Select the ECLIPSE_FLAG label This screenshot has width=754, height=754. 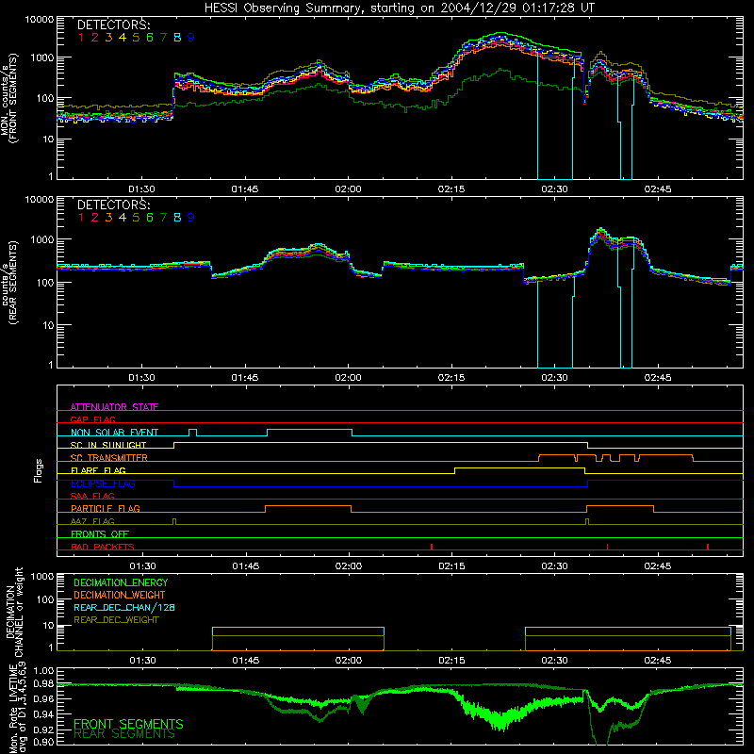tap(103, 484)
